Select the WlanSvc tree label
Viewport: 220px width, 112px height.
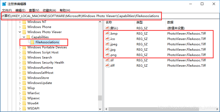pyautogui.click(x=34, y=93)
